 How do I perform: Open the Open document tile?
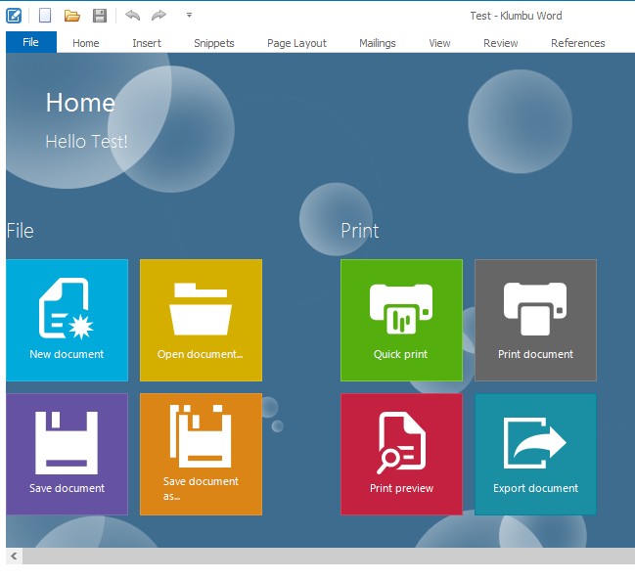pos(201,320)
